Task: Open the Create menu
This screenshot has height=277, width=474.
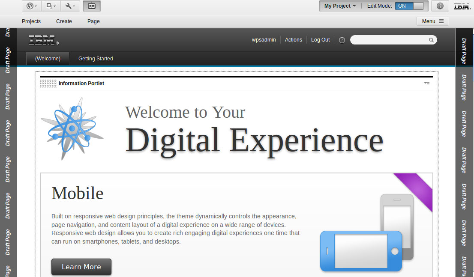Action: click(64, 21)
